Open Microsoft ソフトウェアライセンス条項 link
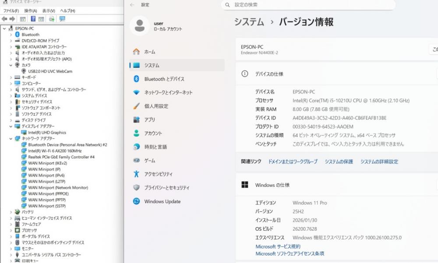This screenshot has width=438, height=263. point(290,253)
